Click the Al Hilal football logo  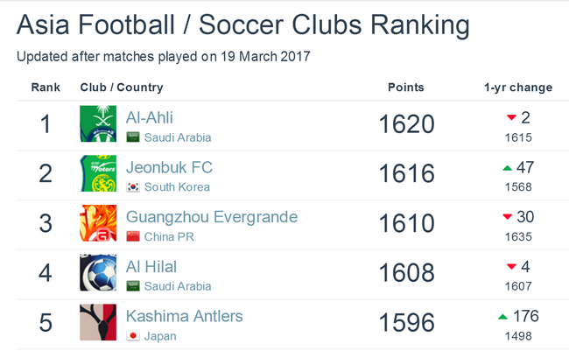pyautogui.click(x=98, y=272)
